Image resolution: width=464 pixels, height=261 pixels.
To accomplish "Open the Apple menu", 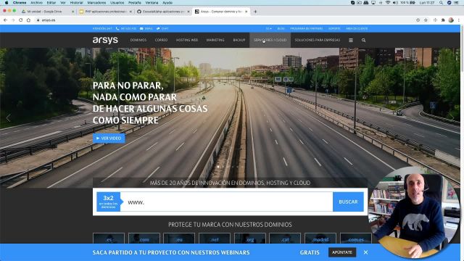I will click(x=7, y=3).
